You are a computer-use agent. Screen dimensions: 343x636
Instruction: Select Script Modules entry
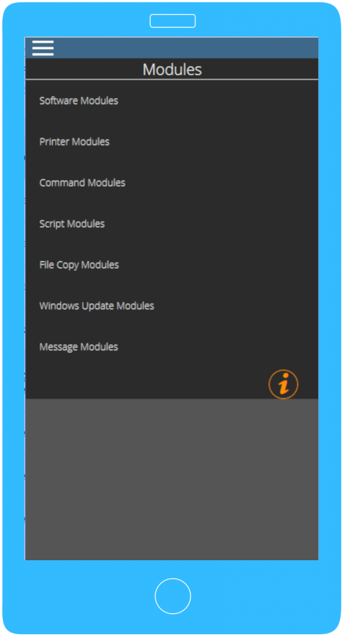coord(72,224)
